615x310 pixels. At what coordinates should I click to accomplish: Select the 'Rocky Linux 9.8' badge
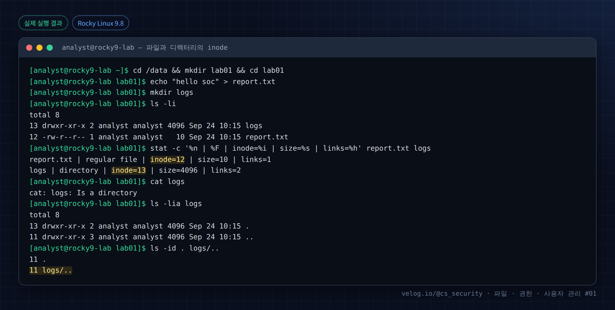pyautogui.click(x=101, y=23)
